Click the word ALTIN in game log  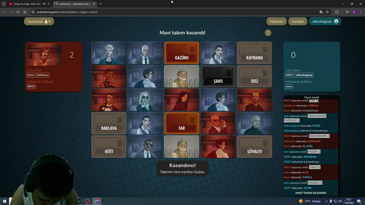pos(307,188)
